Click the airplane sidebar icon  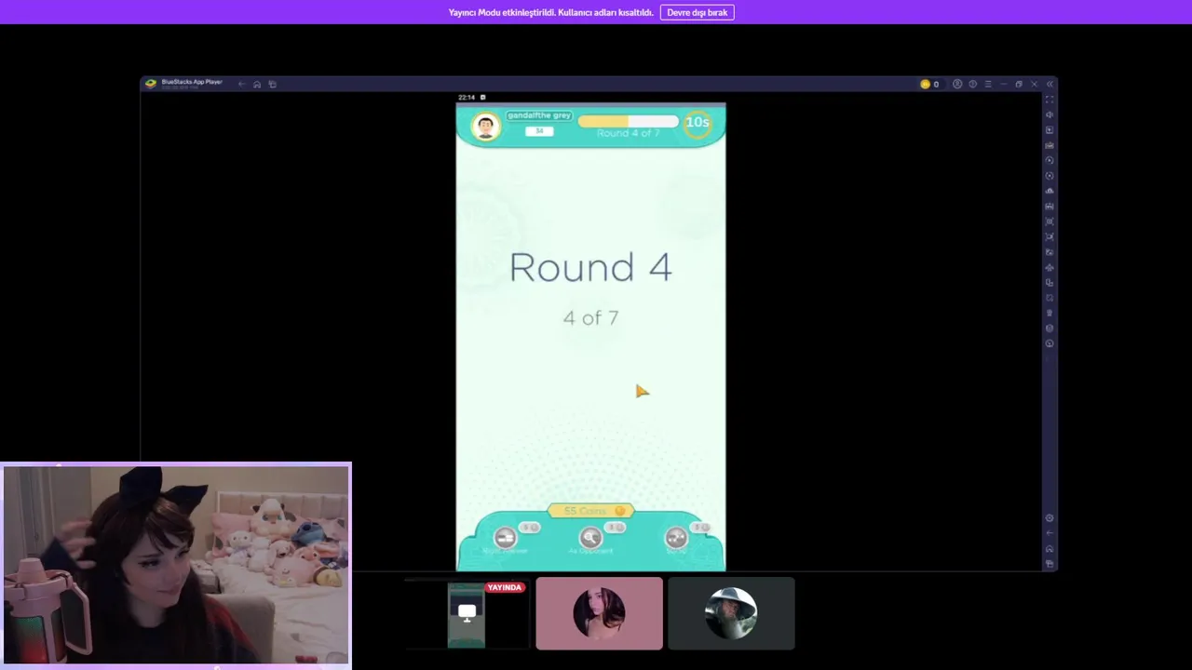click(1050, 267)
